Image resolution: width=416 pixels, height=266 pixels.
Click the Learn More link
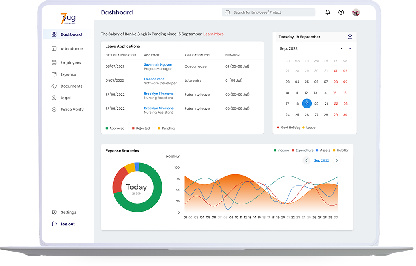[213, 34]
